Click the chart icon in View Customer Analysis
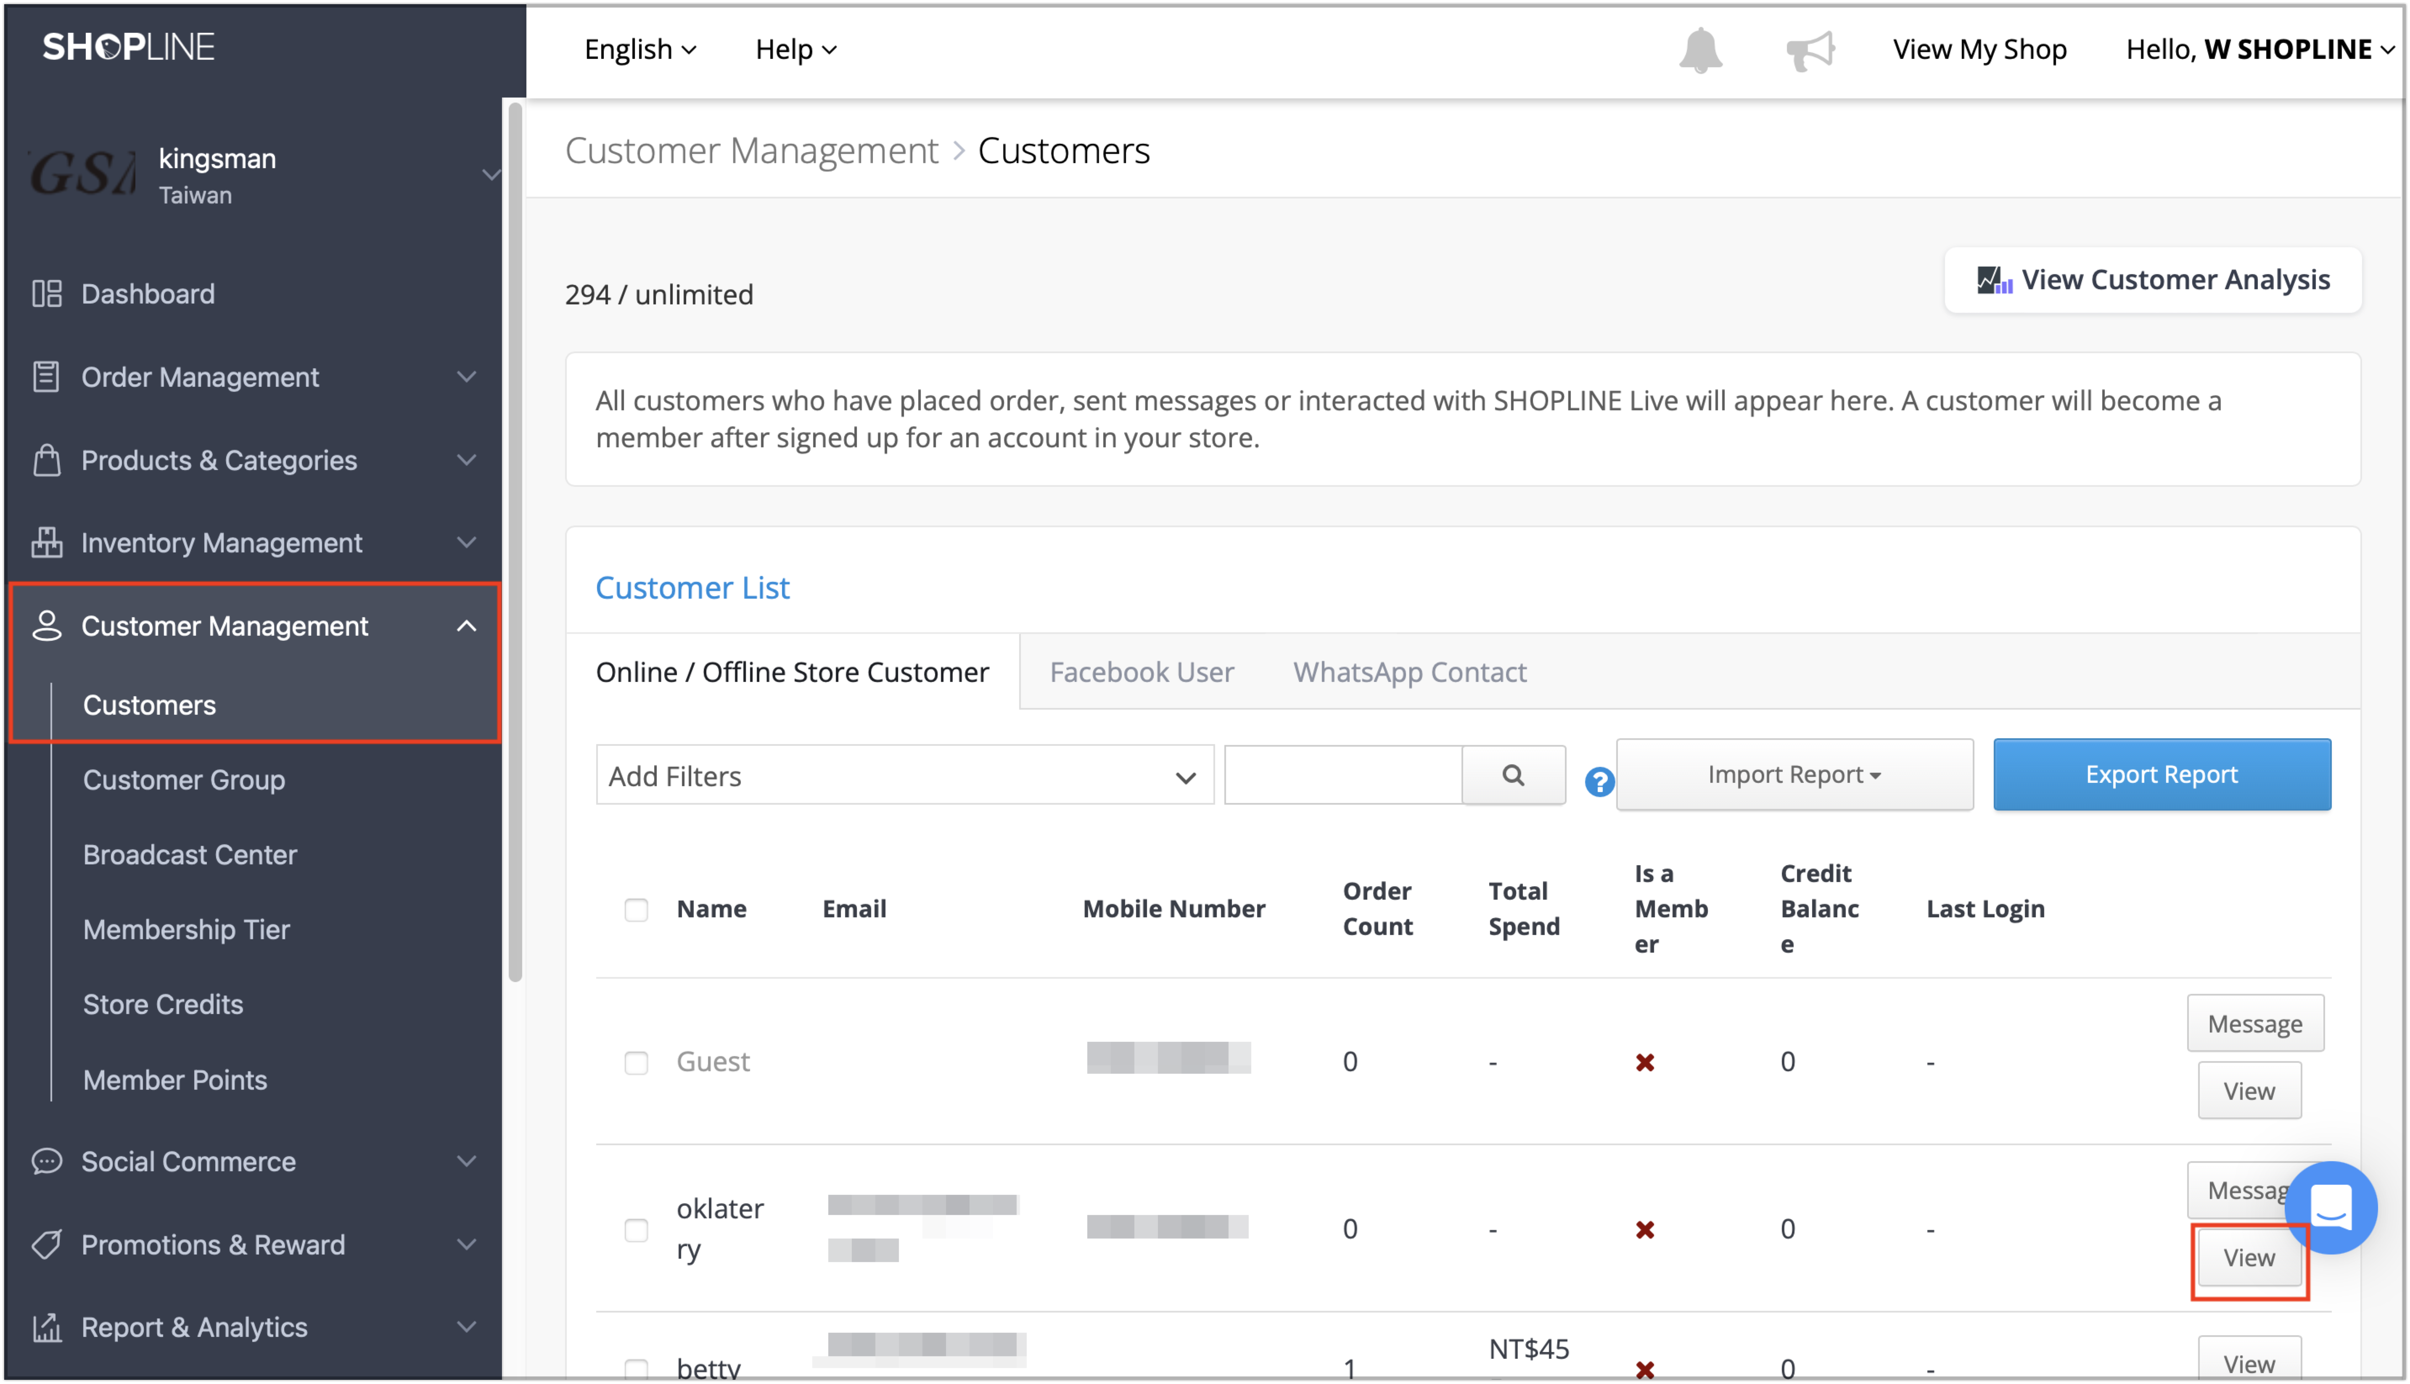The height and width of the screenshot is (1384, 2410). click(1994, 280)
